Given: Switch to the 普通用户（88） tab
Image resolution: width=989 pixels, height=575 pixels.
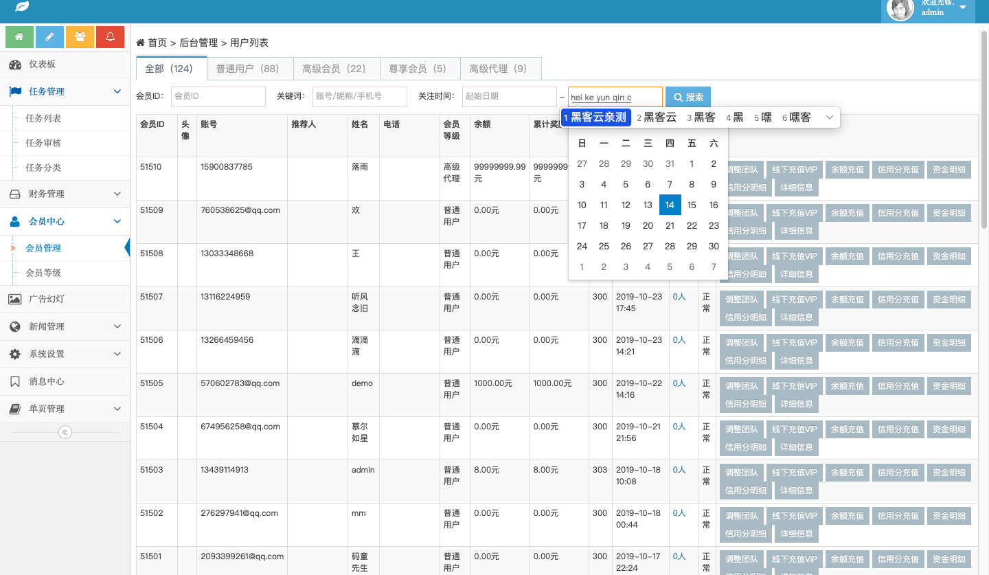Looking at the screenshot, I should [x=247, y=69].
